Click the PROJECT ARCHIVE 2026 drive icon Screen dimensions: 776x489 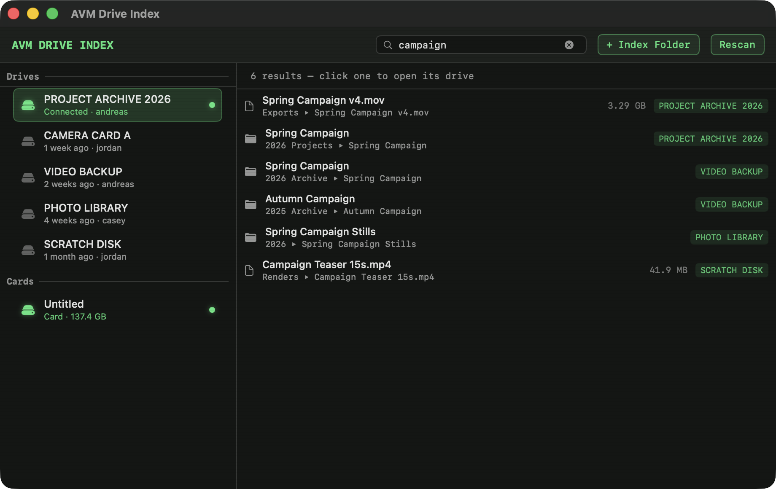(28, 105)
